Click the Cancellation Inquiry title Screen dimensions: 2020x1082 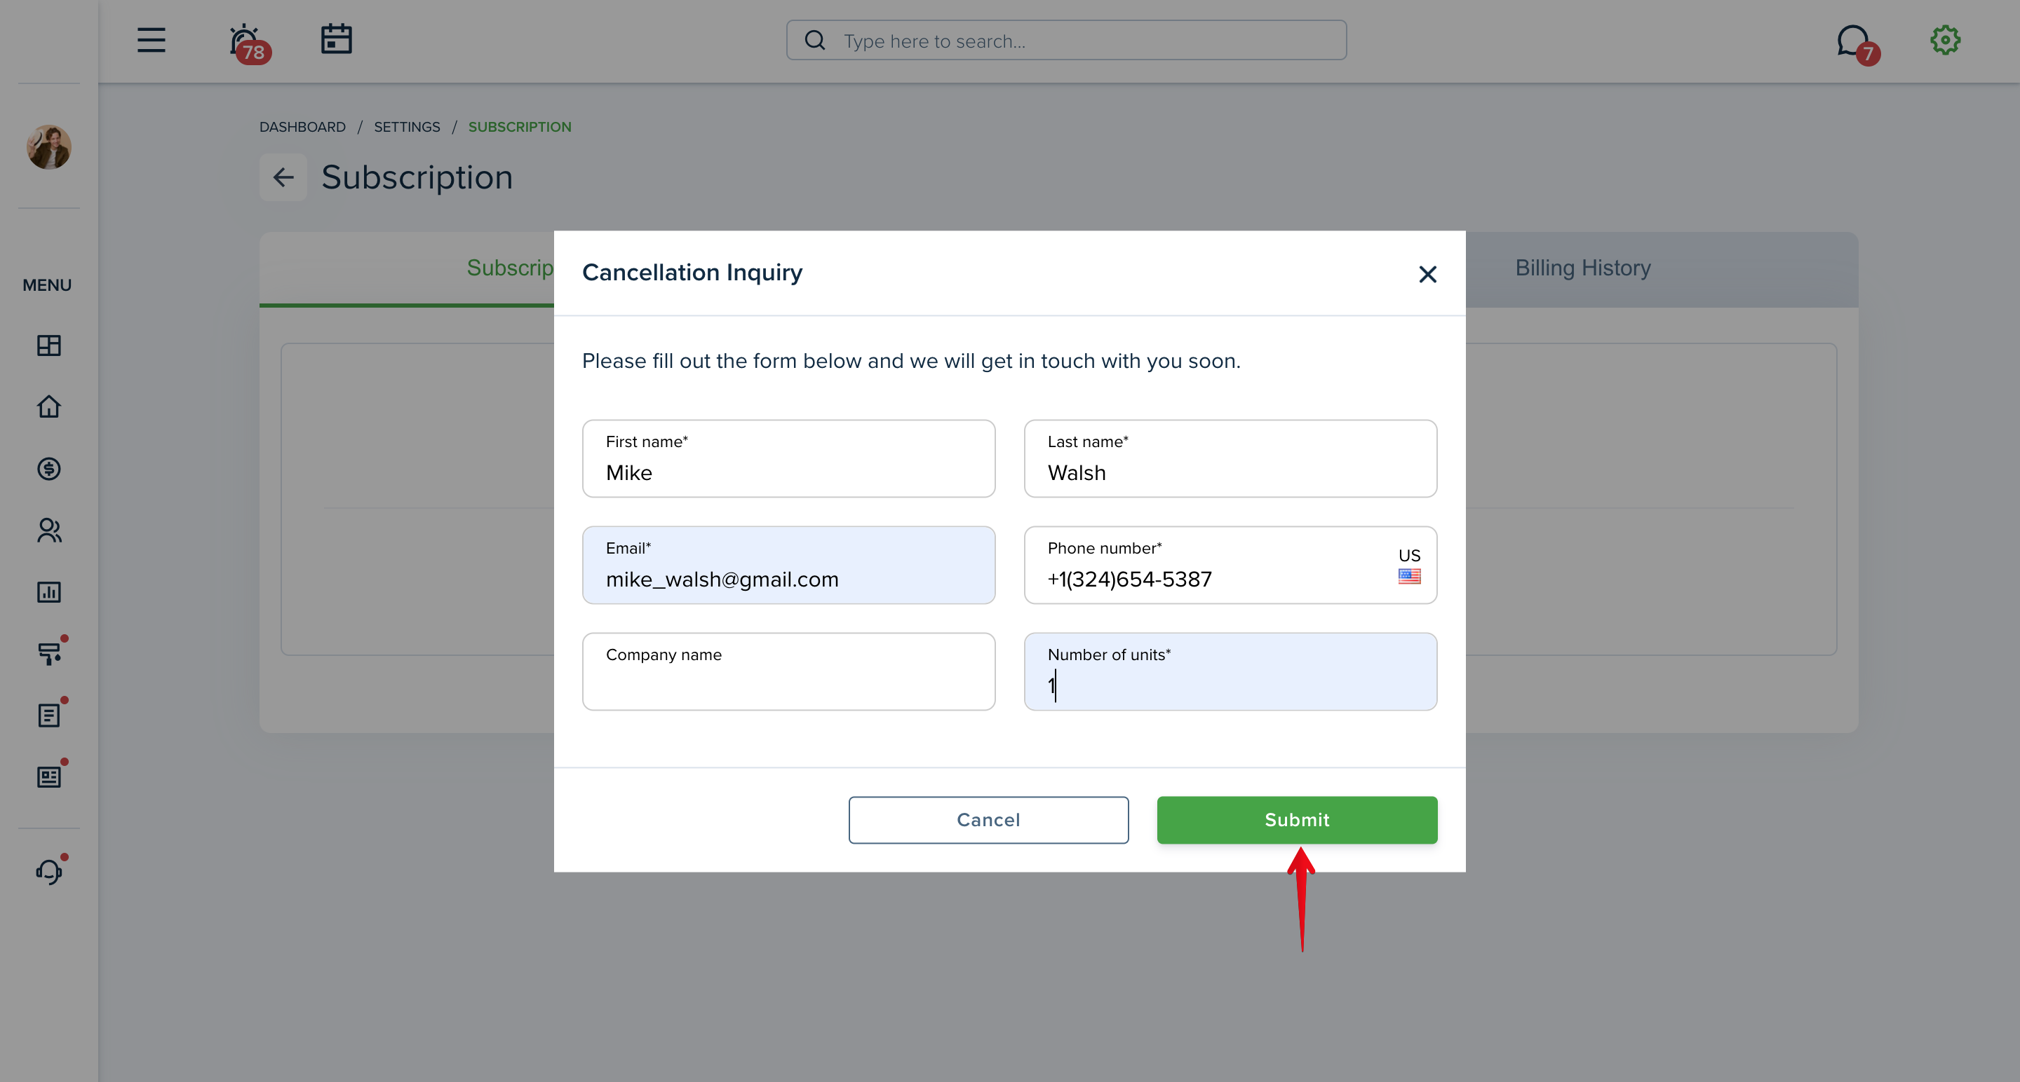pos(692,273)
